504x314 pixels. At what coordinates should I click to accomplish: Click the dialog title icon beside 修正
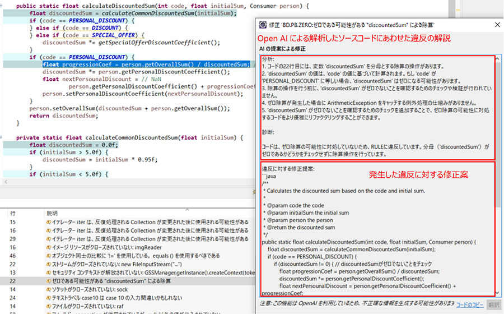pos(263,25)
